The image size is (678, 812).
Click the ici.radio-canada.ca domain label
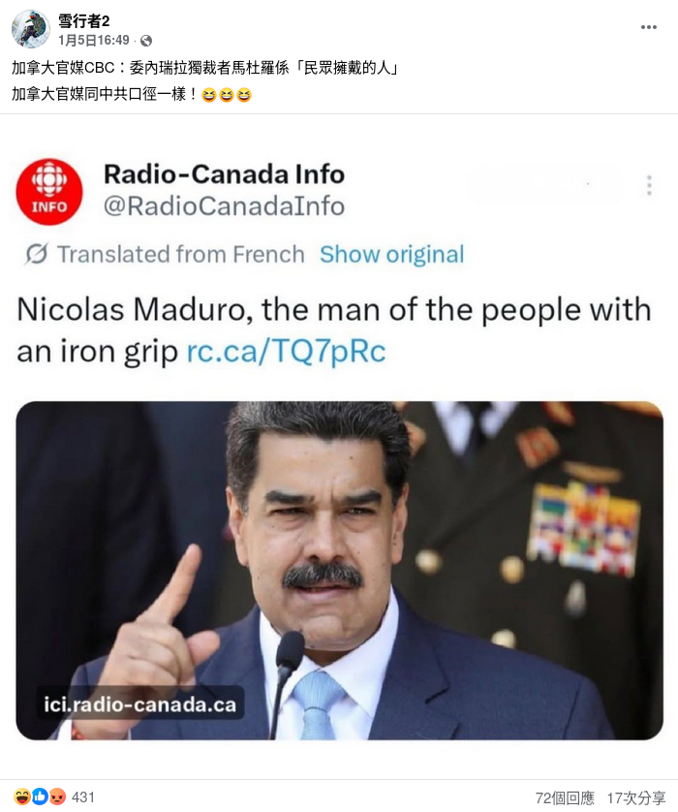click(139, 704)
